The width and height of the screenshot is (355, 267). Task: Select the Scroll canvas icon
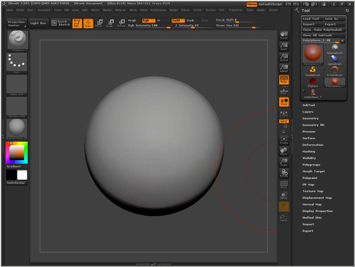[x=284, y=36]
